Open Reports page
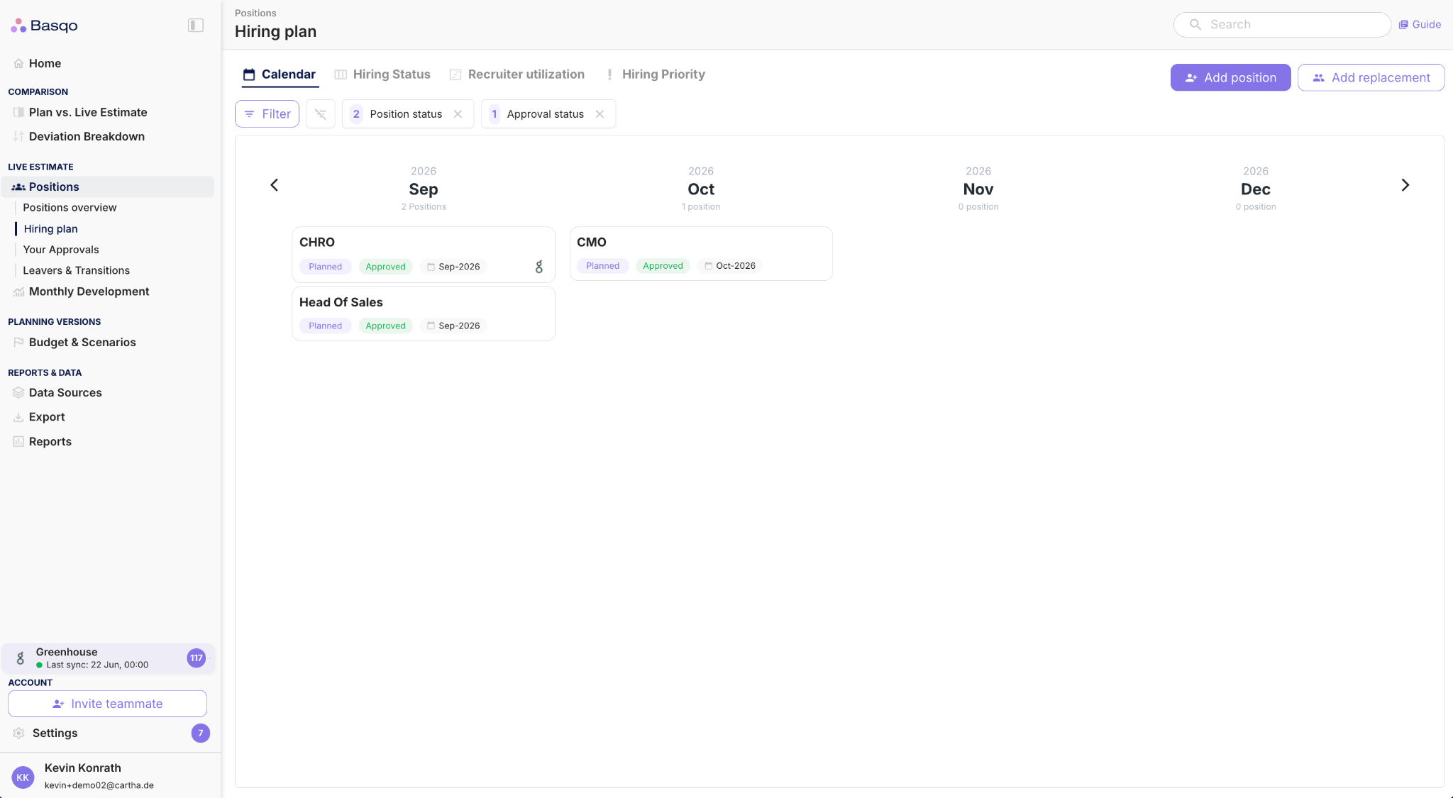 point(50,441)
